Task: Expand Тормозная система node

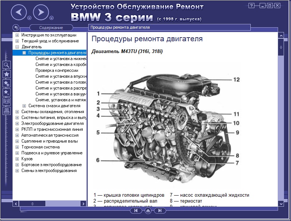Action: point(17,147)
